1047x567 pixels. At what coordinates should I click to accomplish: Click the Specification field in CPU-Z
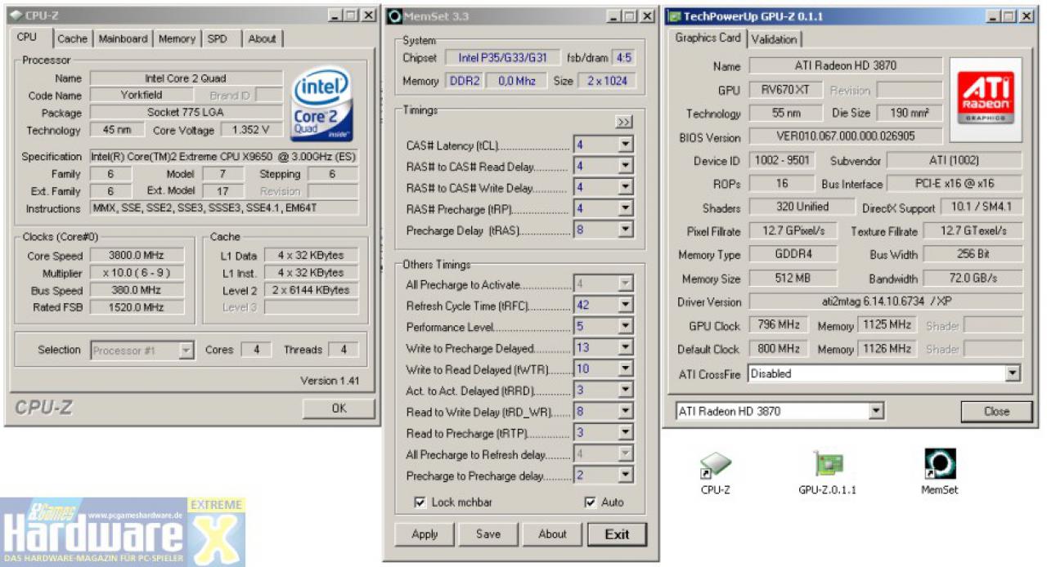(224, 156)
